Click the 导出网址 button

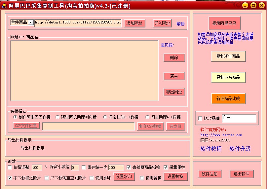[x=174, y=92]
